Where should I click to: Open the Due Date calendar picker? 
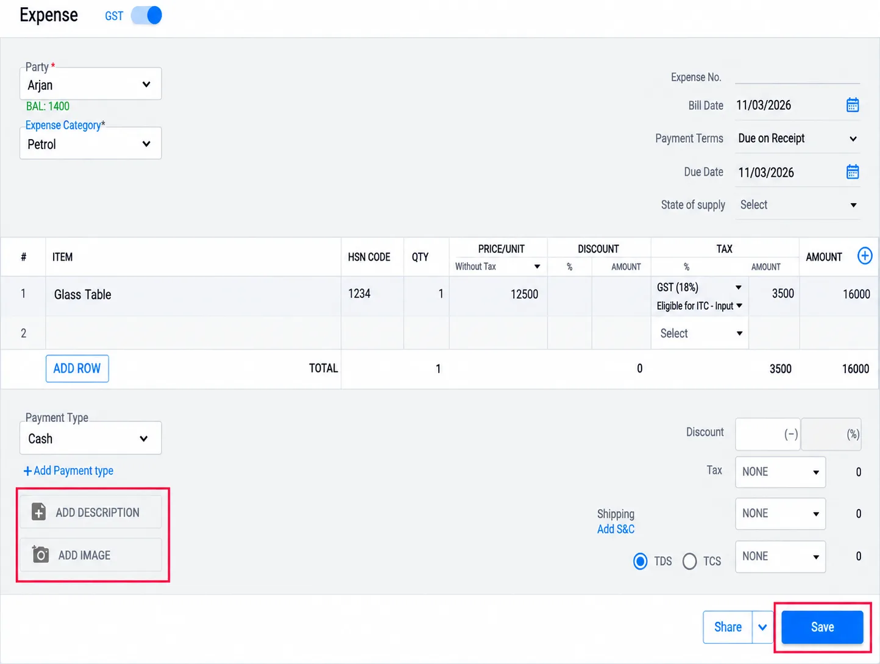(x=853, y=172)
